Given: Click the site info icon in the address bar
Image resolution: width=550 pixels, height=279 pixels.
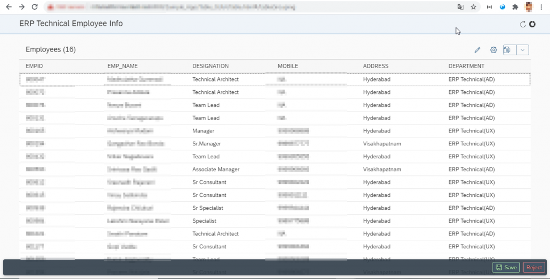Looking at the screenshot, I should click(51, 7).
